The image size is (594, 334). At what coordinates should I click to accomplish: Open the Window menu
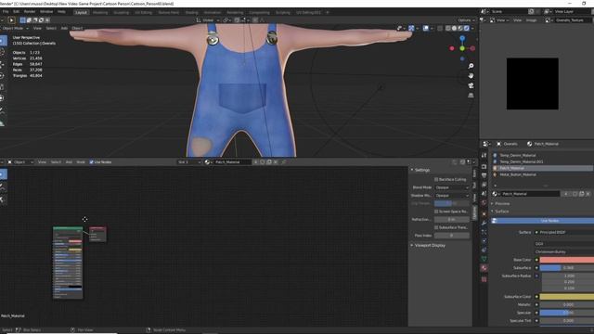coord(46,12)
